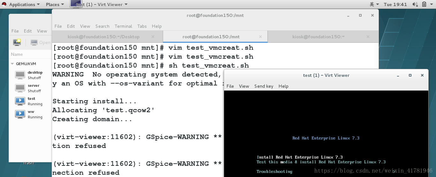Viewport: 436px width, 177px height.
Task: Close the kiosk@foundation150:~/Desktop tab
Action: pyautogui.click(x=153, y=37)
